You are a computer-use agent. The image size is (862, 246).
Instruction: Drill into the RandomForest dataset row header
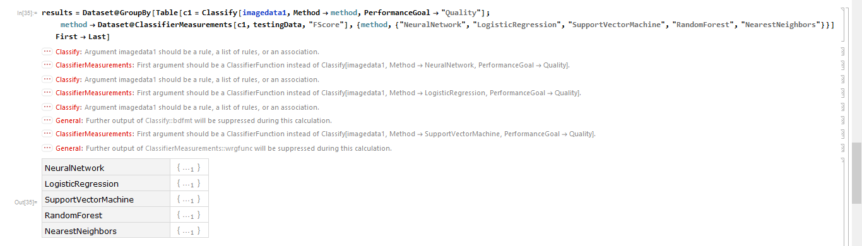73,216
